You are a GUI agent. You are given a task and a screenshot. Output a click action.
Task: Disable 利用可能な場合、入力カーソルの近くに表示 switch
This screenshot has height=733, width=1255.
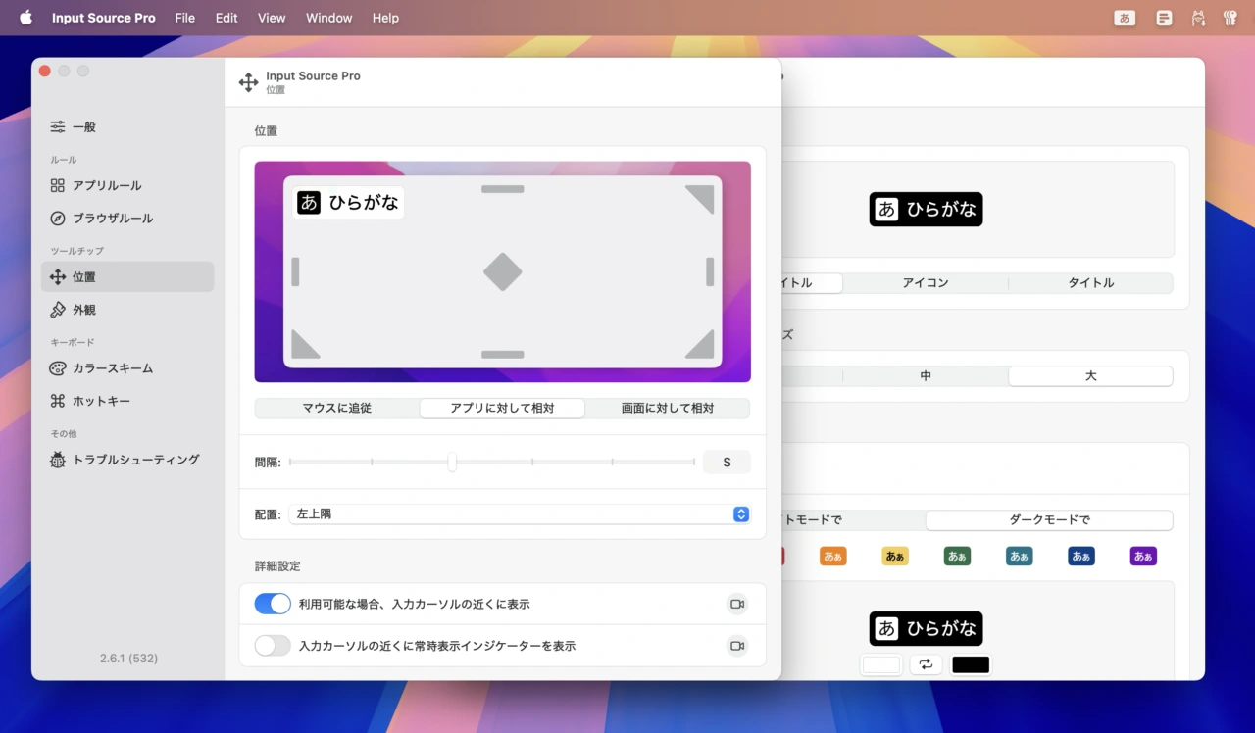(x=273, y=604)
